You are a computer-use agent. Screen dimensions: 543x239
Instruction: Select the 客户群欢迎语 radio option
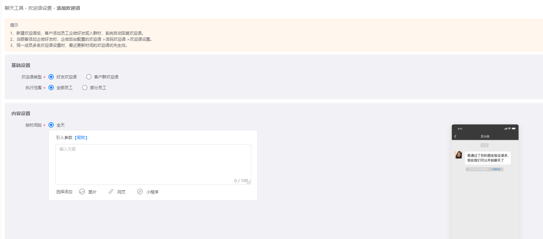point(89,77)
